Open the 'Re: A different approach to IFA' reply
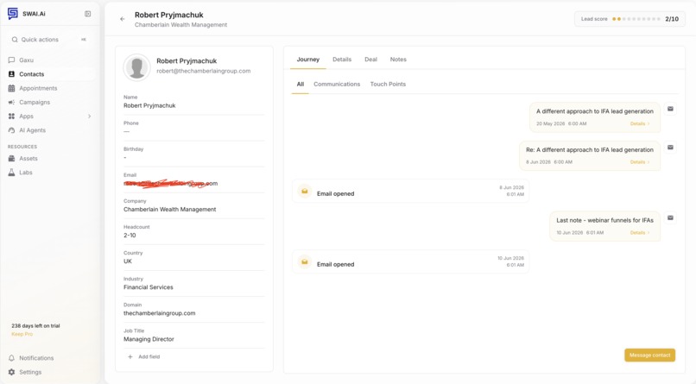The height and width of the screenshot is (384, 696). pos(590,155)
